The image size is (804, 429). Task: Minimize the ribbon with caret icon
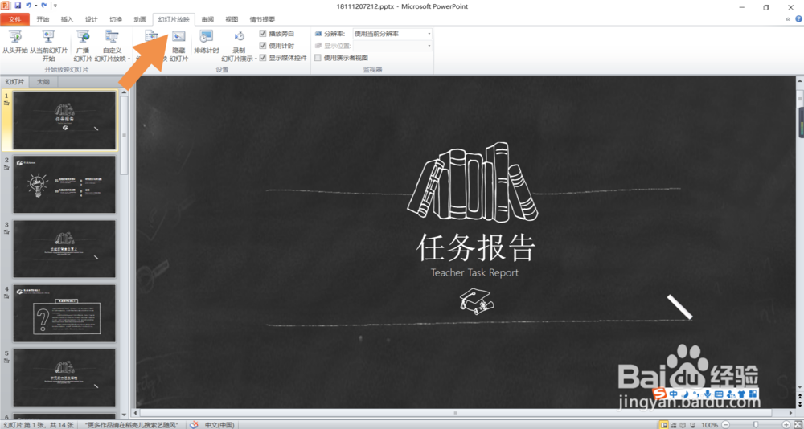tap(788, 19)
